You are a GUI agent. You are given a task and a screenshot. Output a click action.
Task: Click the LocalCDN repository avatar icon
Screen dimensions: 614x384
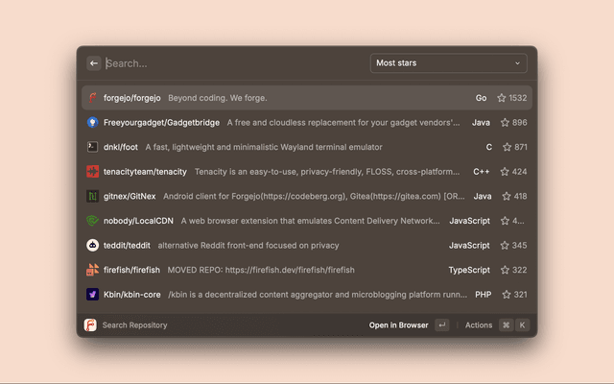[93, 221]
